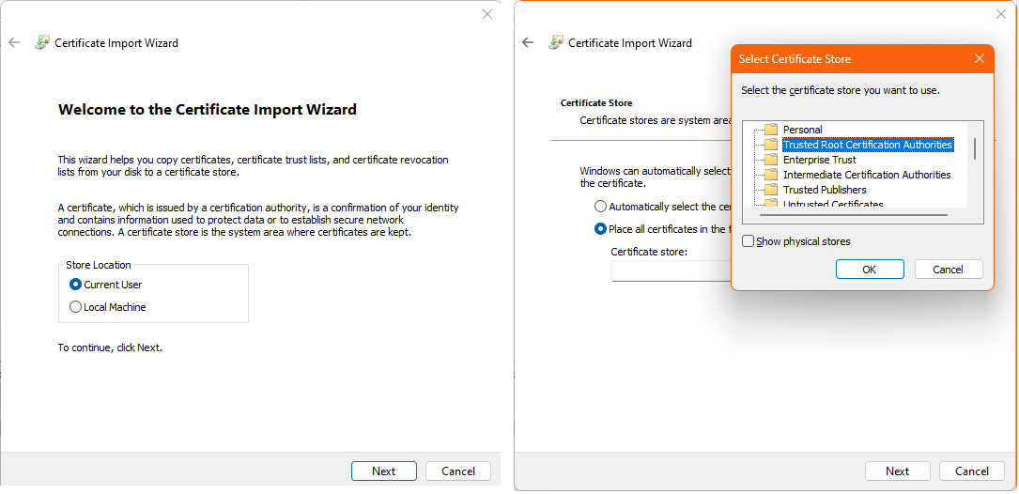
Task: Select the Place all certificates radio button
Action: point(600,229)
